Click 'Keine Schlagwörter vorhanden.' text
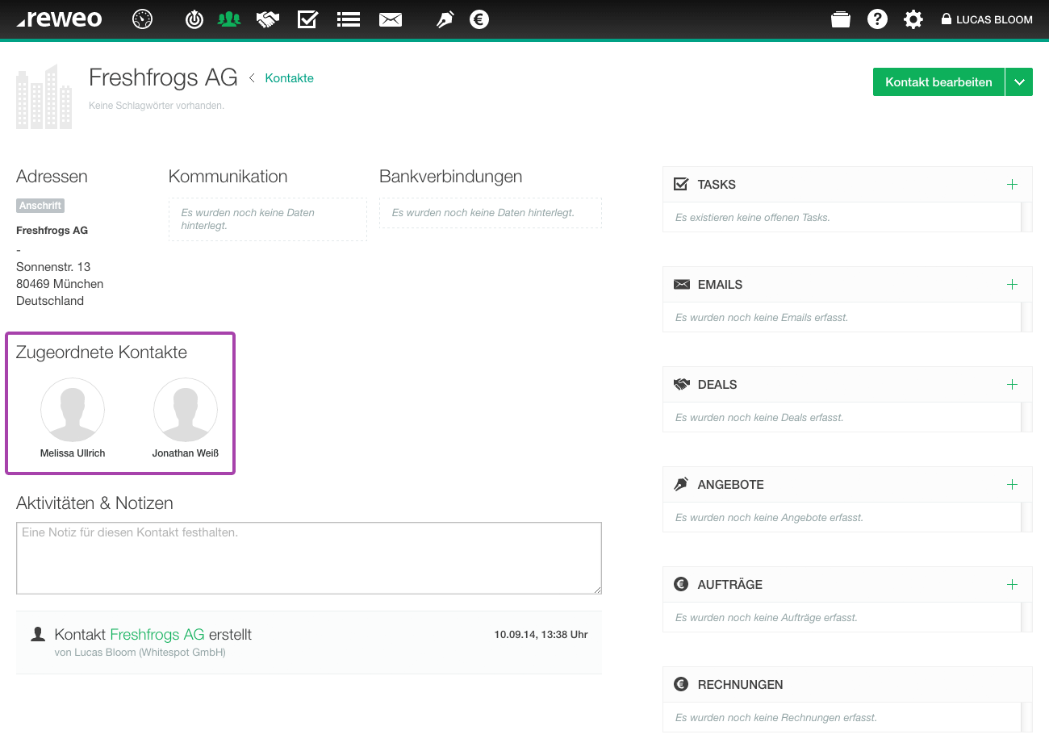Screen dimensions: 1049x751 (x=157, y=106)
